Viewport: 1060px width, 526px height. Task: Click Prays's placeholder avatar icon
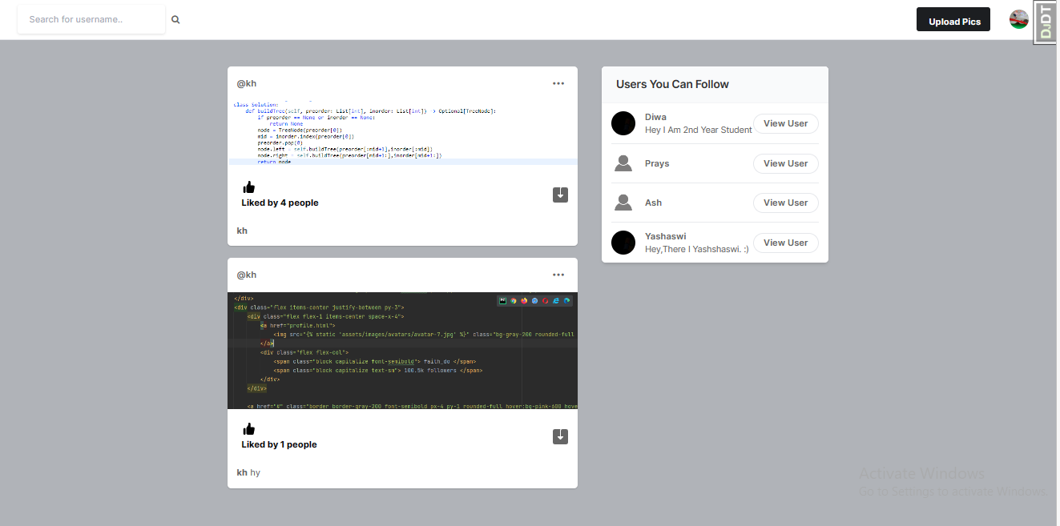(623, 163)
